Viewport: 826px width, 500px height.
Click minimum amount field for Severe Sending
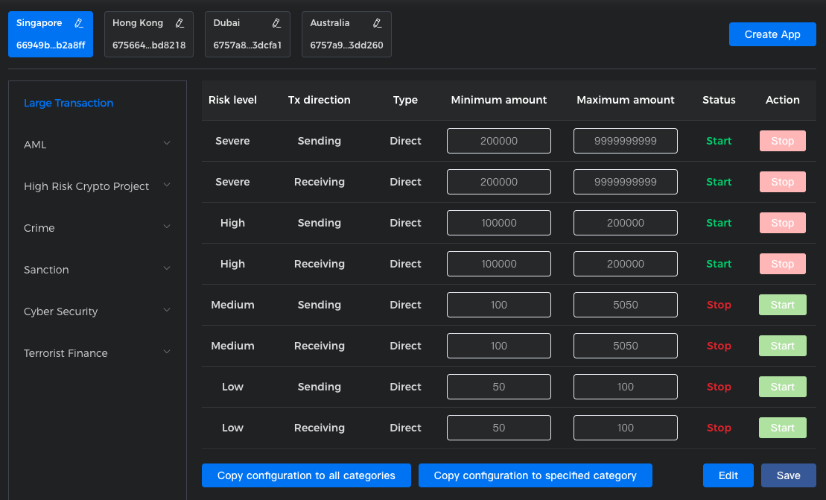click(499, 141)
